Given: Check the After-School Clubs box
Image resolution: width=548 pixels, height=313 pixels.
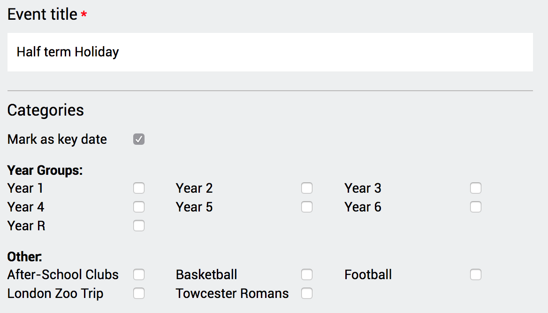Looking at the screenshot, I should [x=139, y=274].
